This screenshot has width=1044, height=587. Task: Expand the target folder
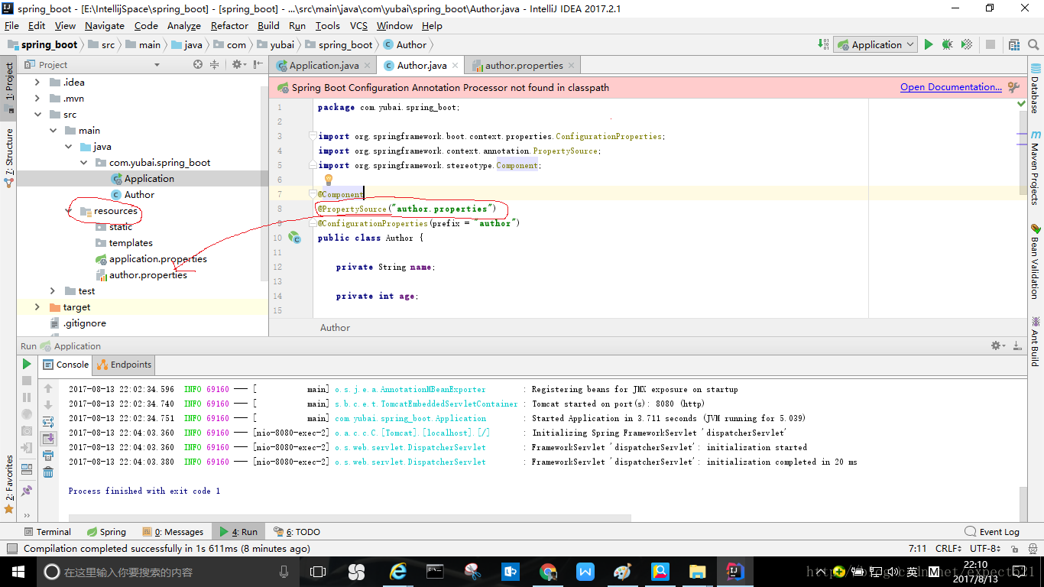coord(37,307)
